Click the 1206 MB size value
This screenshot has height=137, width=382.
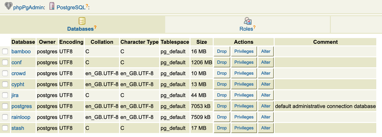pos(202,62)
